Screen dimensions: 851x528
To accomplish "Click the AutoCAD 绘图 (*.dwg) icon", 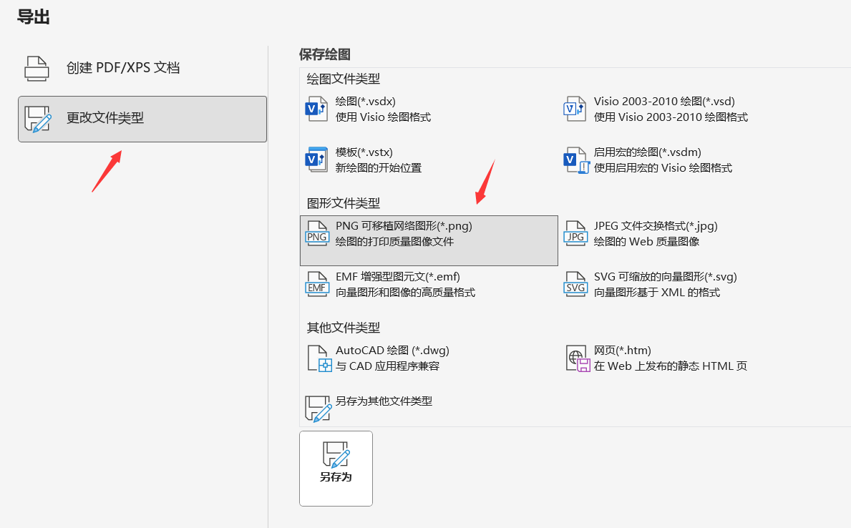I will pos(319,358).
